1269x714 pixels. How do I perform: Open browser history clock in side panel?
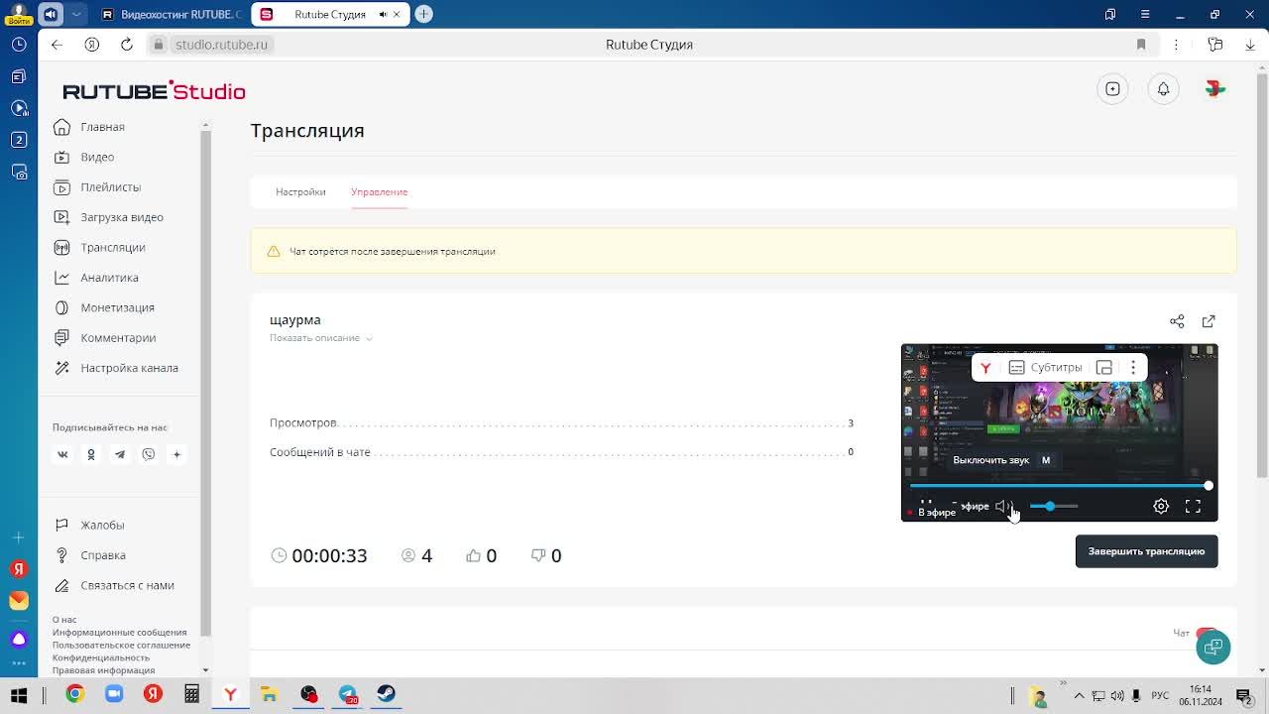pos(19,45)
